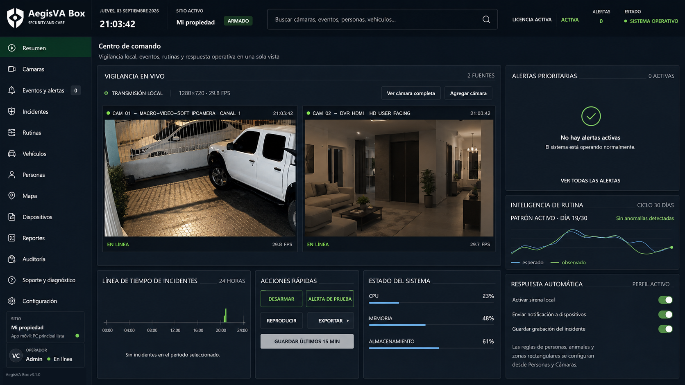The height and width of the screenshot is (385, 685).
Task: Toggle Activar sirena local switch
Action: (x=665, y=300)
